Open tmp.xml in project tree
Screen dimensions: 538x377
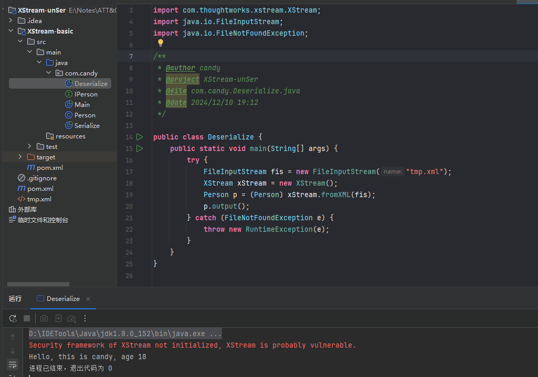[39, 199]
